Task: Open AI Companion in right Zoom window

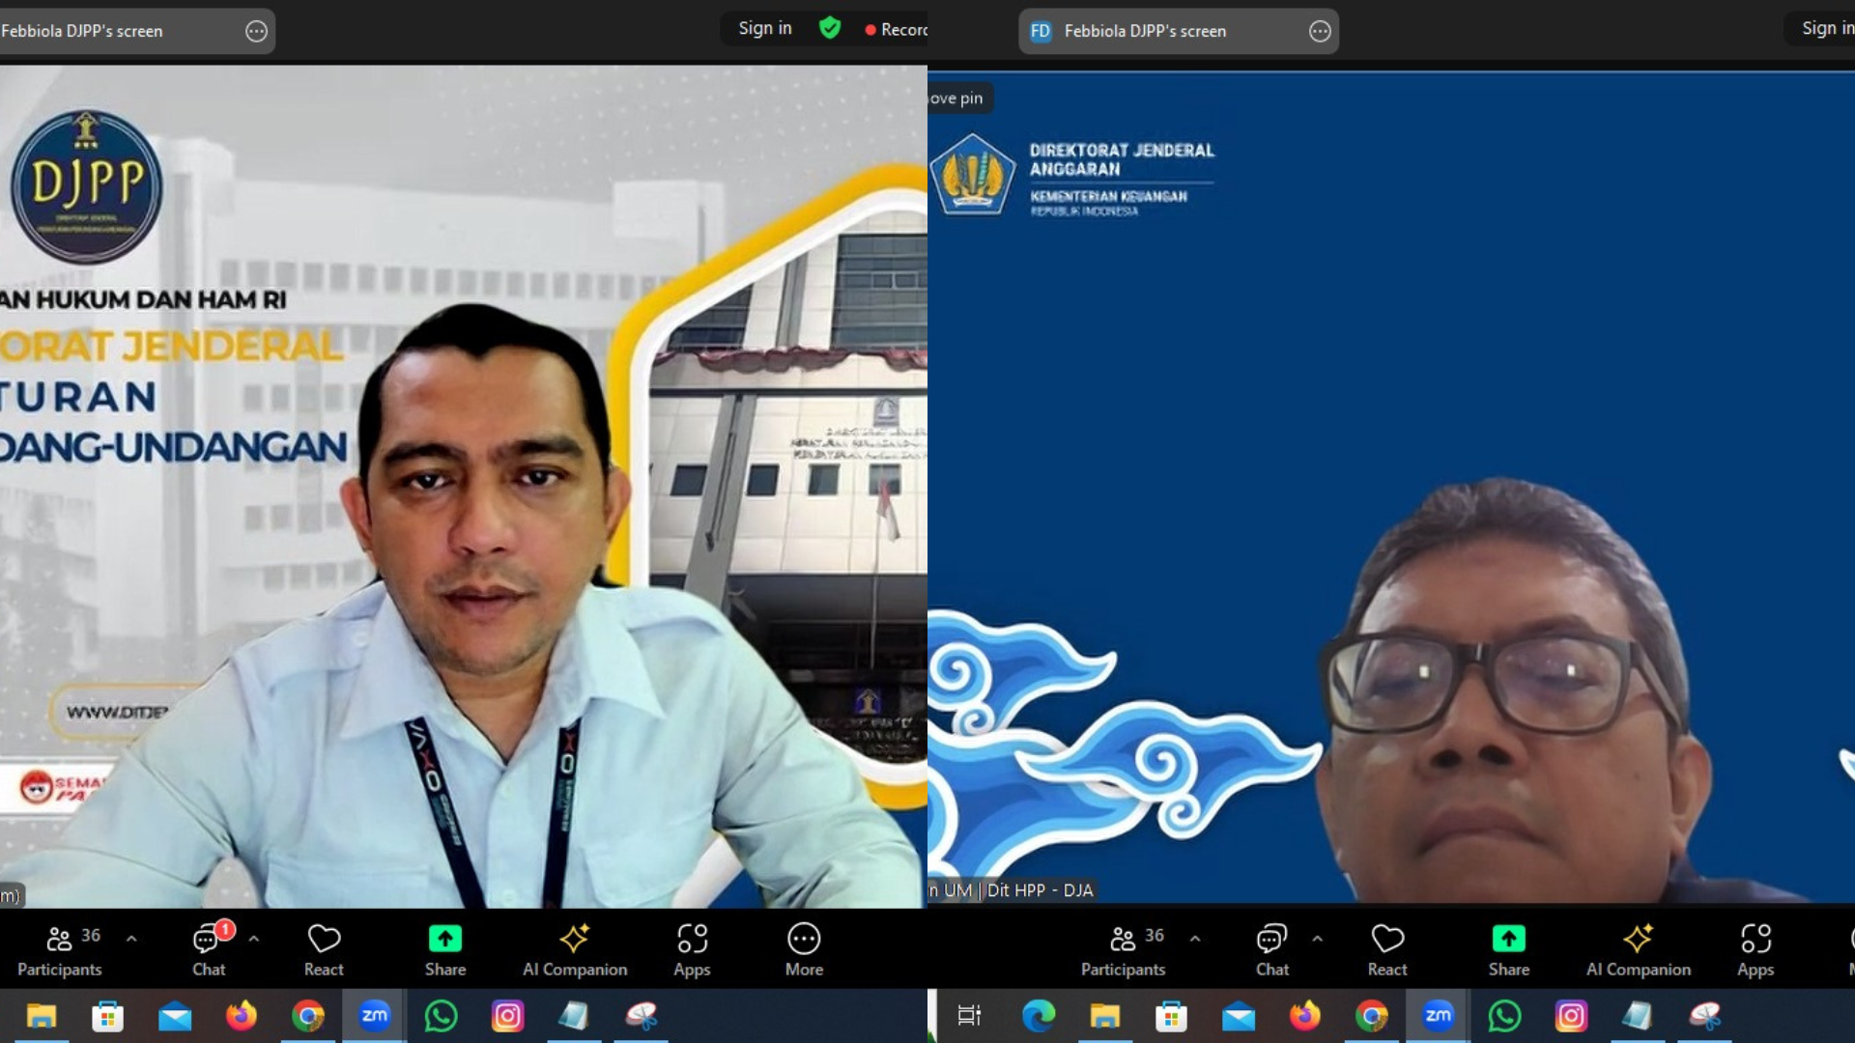Action: coord(1639,950)
